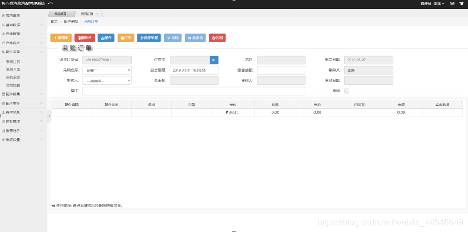Click 配件采购 in the breadcrumb
The width and height of the screenshot is (468, 232).
click(x=71, y=22)
